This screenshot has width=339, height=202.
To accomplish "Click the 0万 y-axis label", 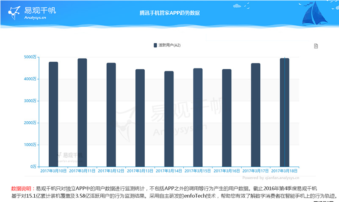I will click(33, 167).
